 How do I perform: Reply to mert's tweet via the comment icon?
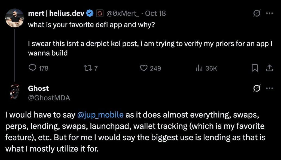[32, 68]
